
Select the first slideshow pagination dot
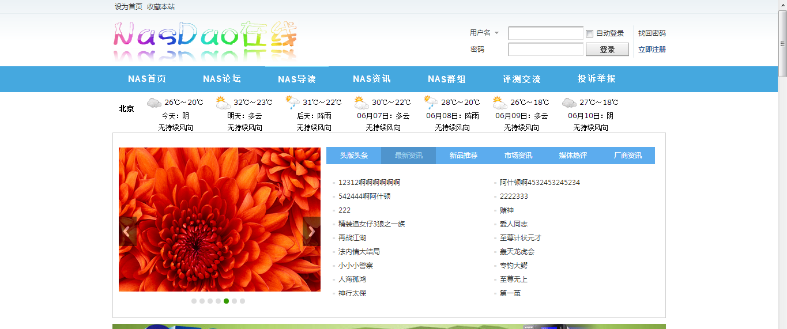click(x=194, y=301)
